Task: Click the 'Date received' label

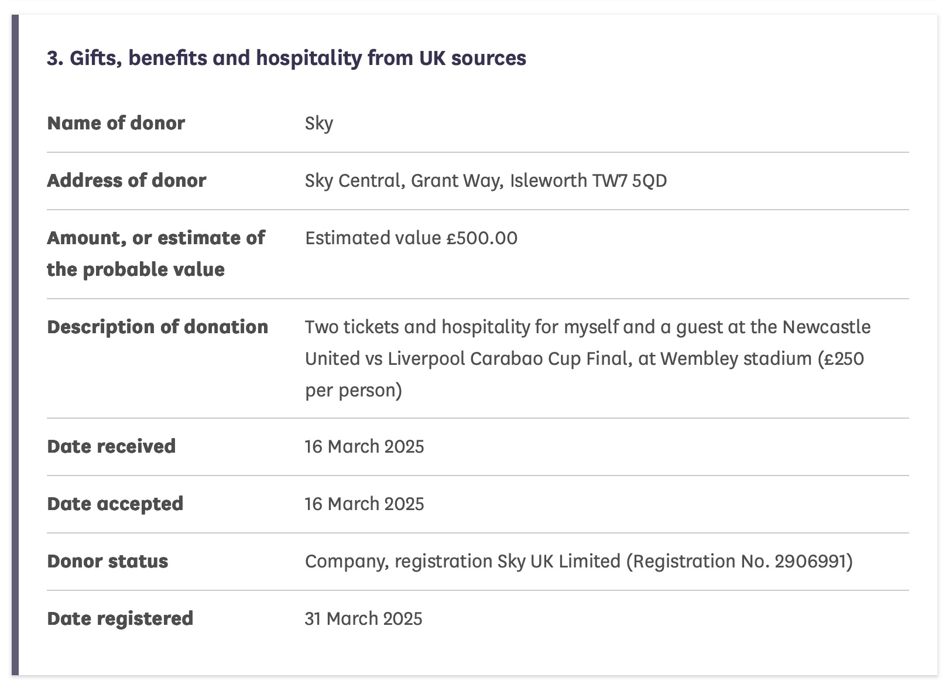Action: point(111,446)
